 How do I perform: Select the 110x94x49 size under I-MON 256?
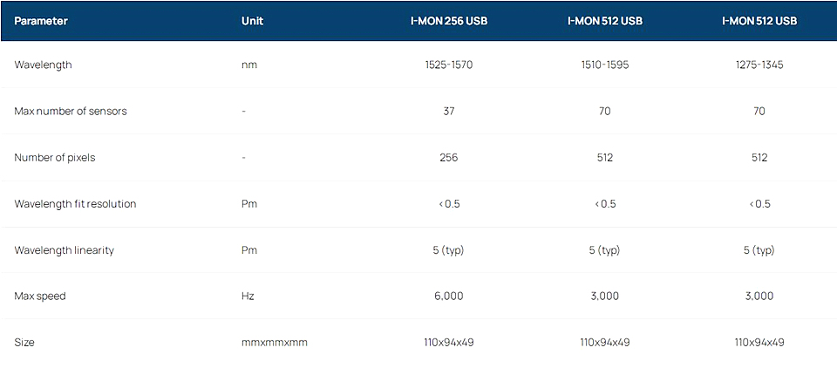pyautogui.click(x=449, y=343)
